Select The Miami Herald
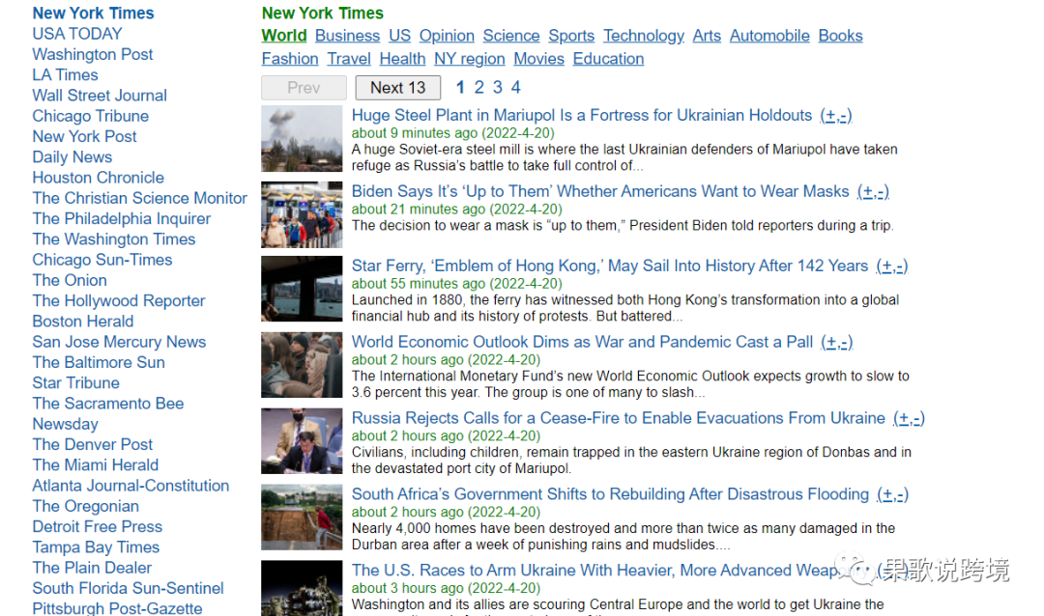Screen dimensions: 1044x616 tap(96, 467)
